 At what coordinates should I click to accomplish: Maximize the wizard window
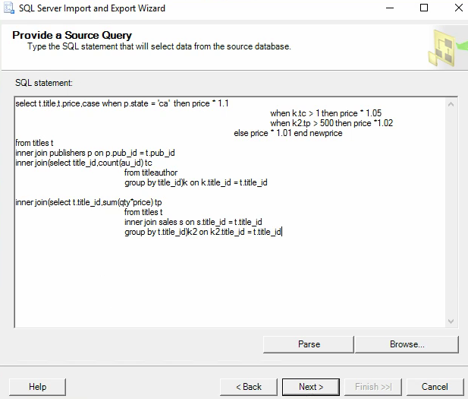424,8
